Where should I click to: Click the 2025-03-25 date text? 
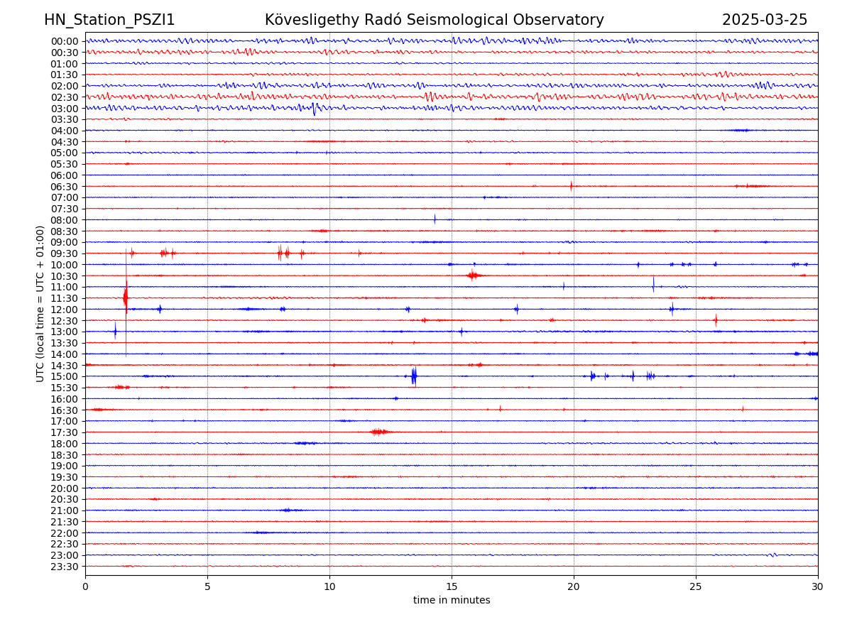click(765, 20)
